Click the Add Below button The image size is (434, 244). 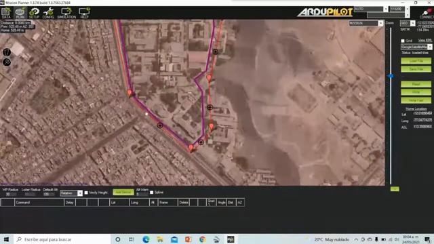pos(123,192)
